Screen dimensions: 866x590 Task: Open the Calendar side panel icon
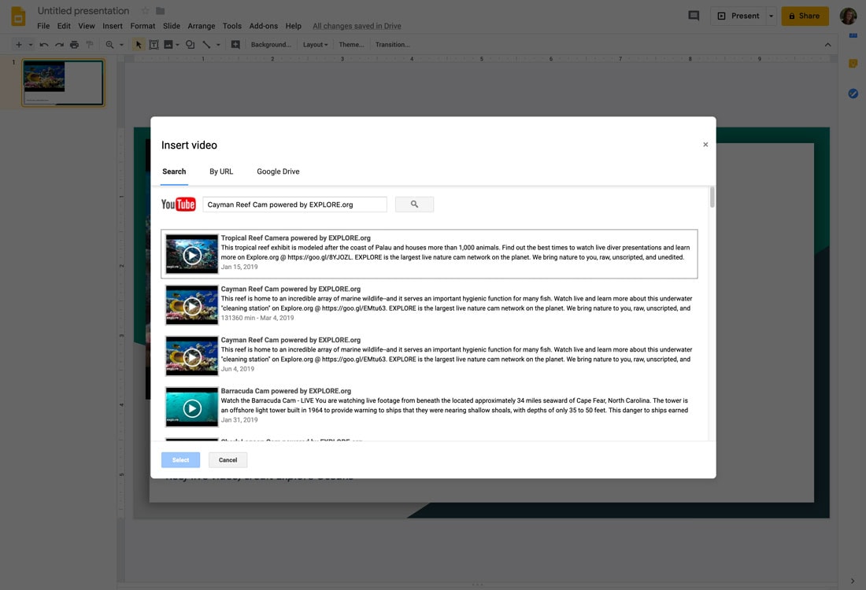coord(853,35)
